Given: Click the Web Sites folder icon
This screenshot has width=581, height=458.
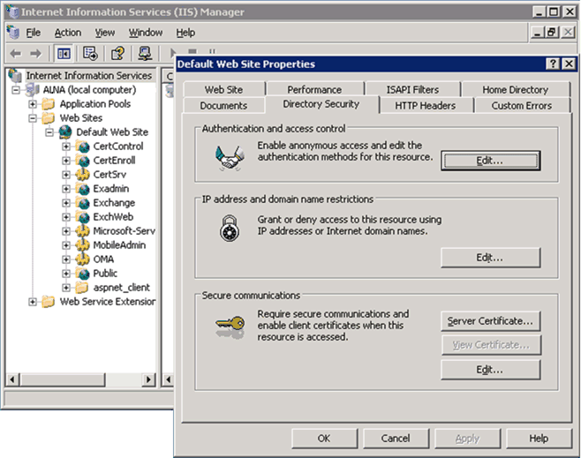Looking at the screenshot, I should pos(49,118).
